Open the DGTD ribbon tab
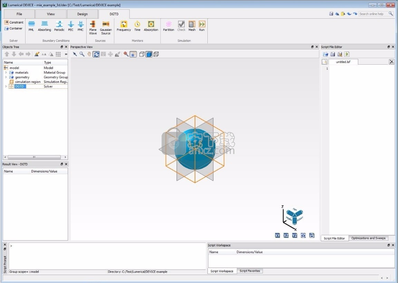 (x=114, y=14)
